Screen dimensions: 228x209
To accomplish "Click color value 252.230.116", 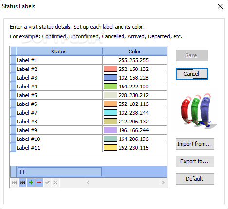I will point(134,148).
